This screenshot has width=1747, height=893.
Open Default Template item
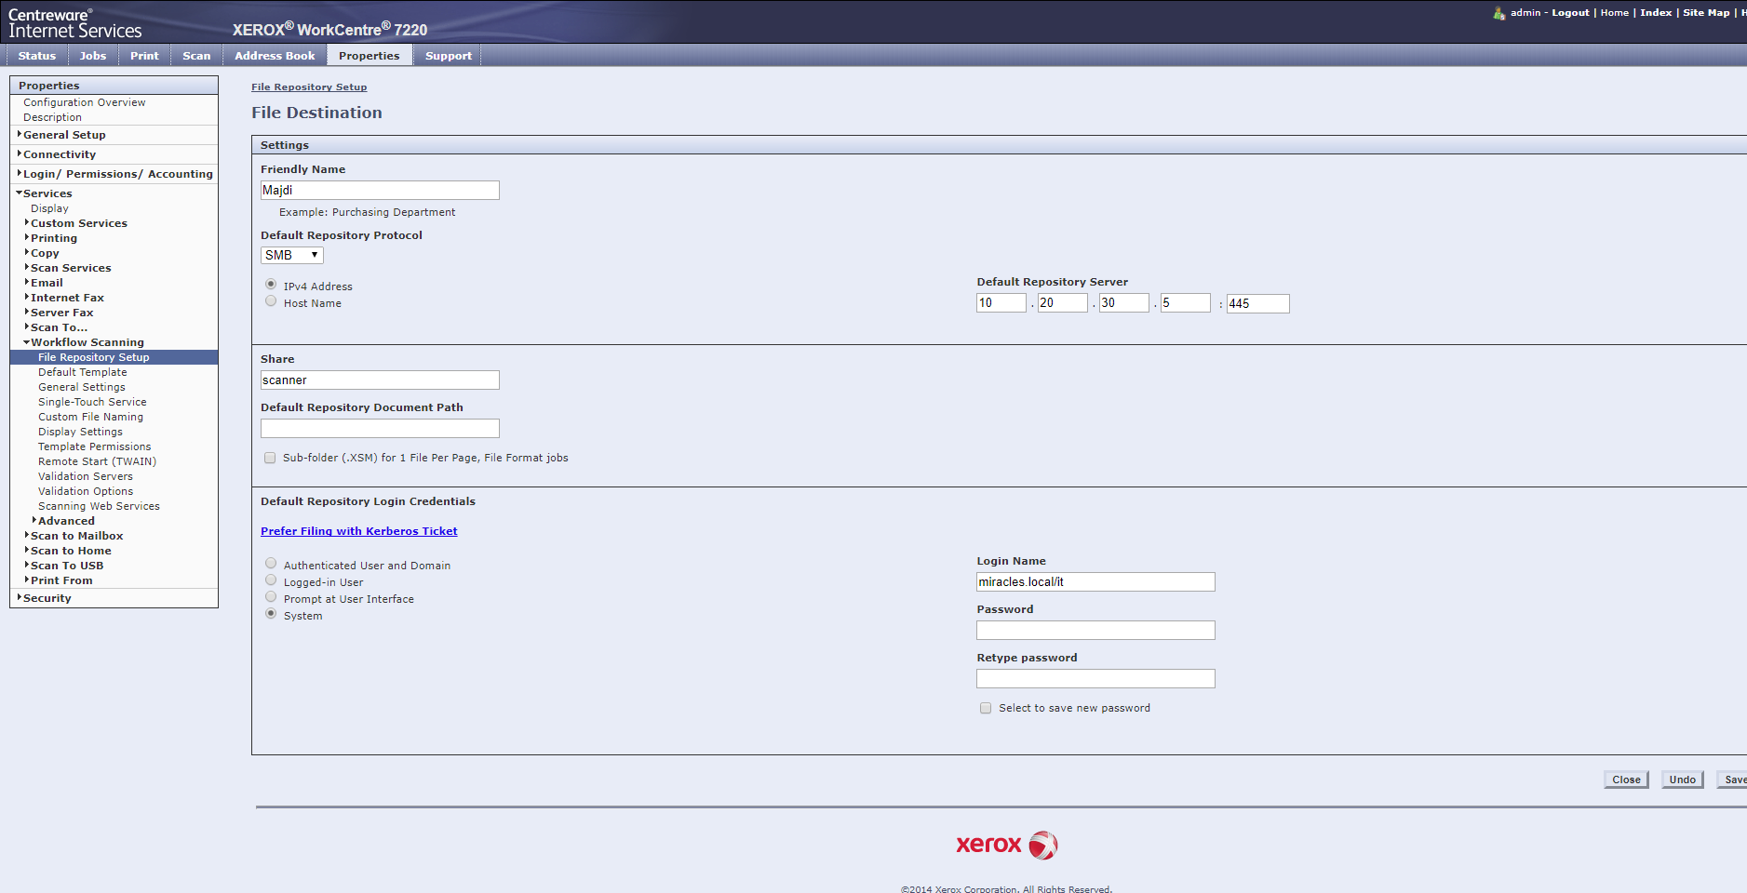(x=83, y=372)
